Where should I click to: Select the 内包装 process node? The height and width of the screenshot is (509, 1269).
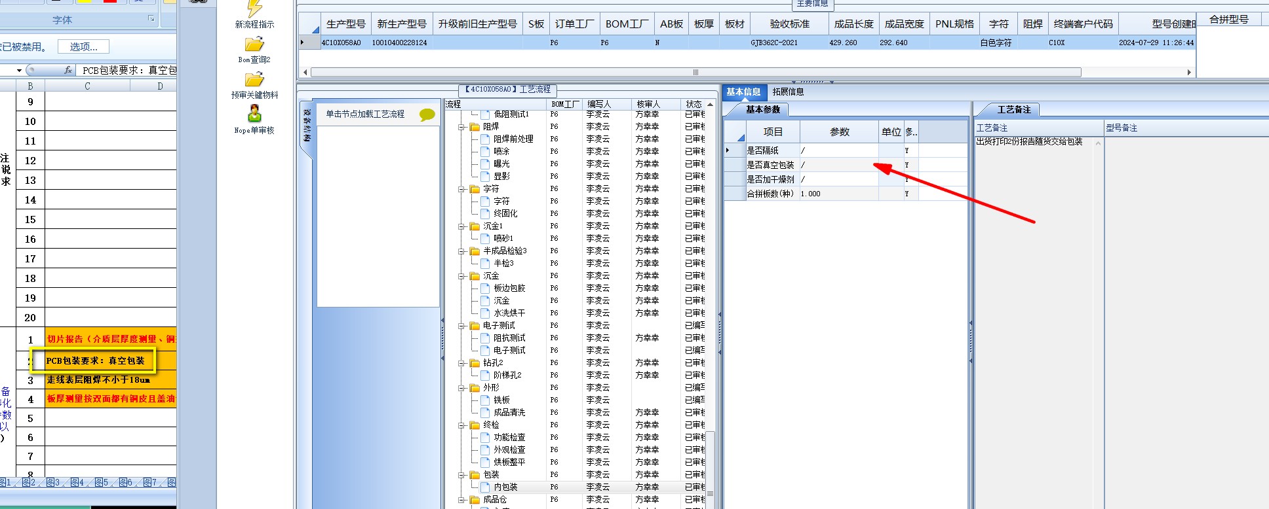(505, 487)
